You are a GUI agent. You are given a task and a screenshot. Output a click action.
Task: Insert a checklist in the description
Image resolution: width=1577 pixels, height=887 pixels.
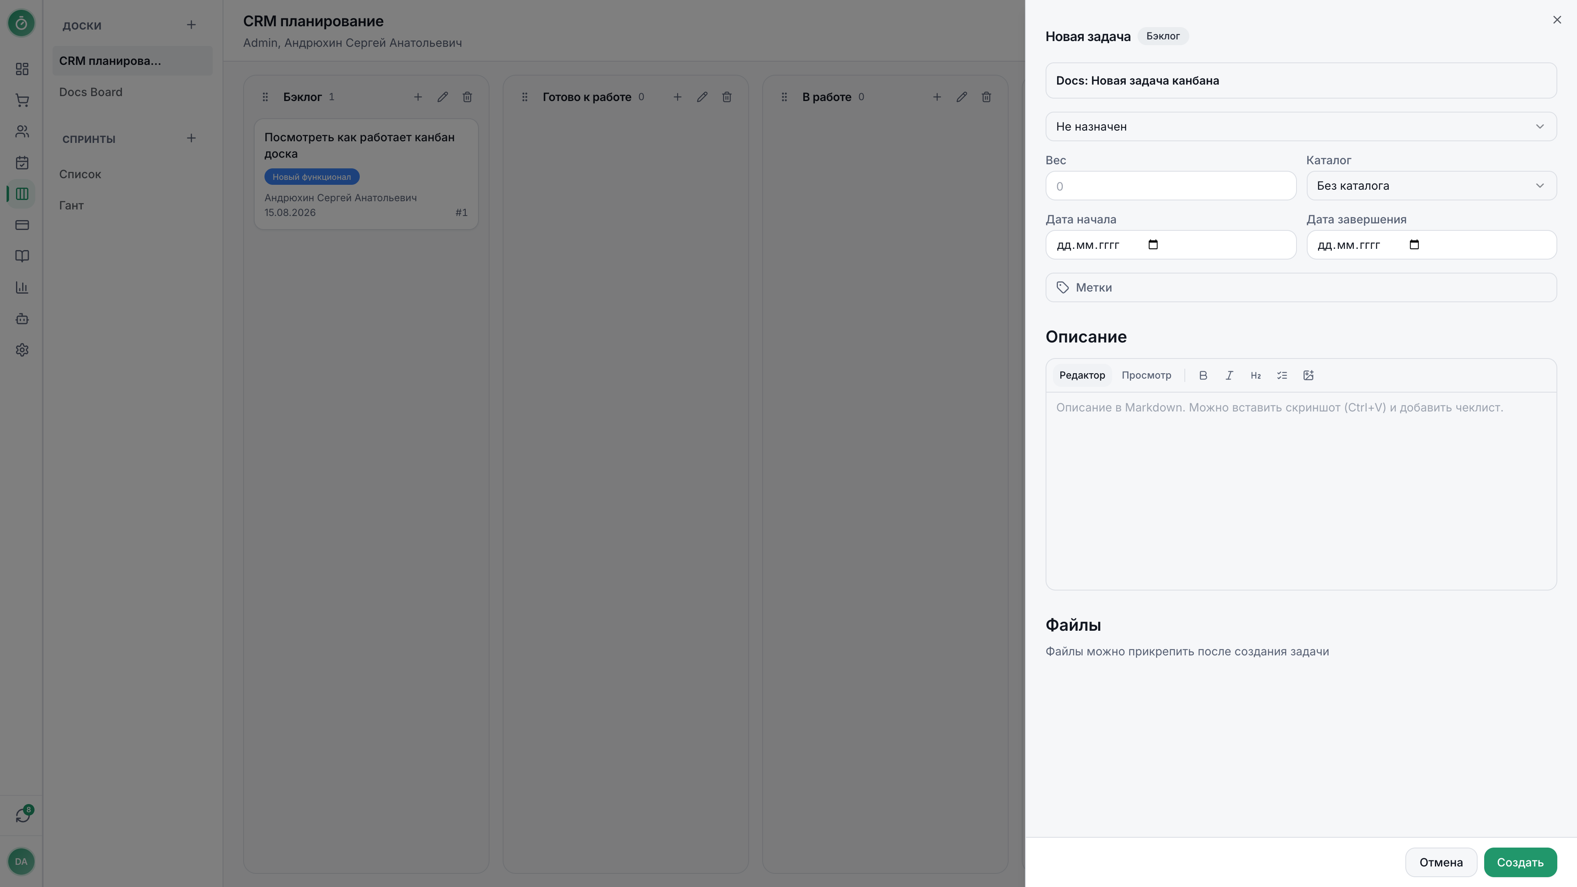[1282, 376]
